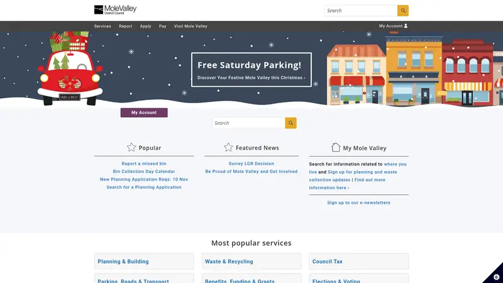Open Search for a Planning Application link

point(144,187)
